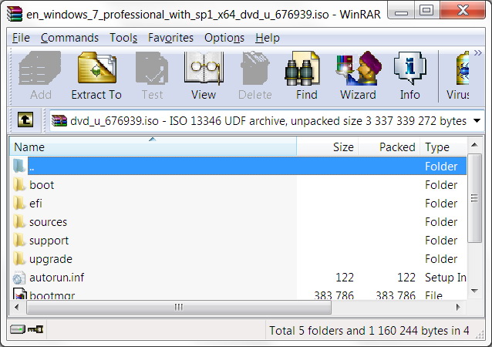The image size is (492, 347).
Task: Open the Favorites menu
Action: click(x=170, y=38)
